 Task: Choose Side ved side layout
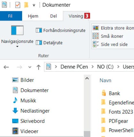(x=110, y=44)
